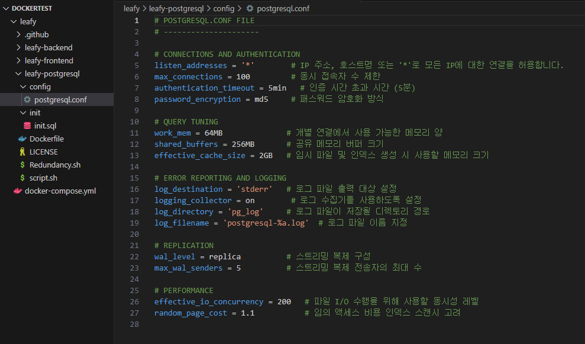
Task: Click the max_wal_senders setting name
Action: (x=188, y=268)
